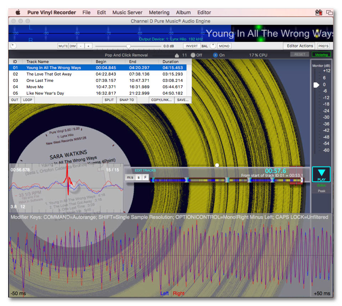Viewport: 342px width, 306px height.
Task: Click the Begin time 00:04.845
Action: pyautogui.click(x=106, y=68)
